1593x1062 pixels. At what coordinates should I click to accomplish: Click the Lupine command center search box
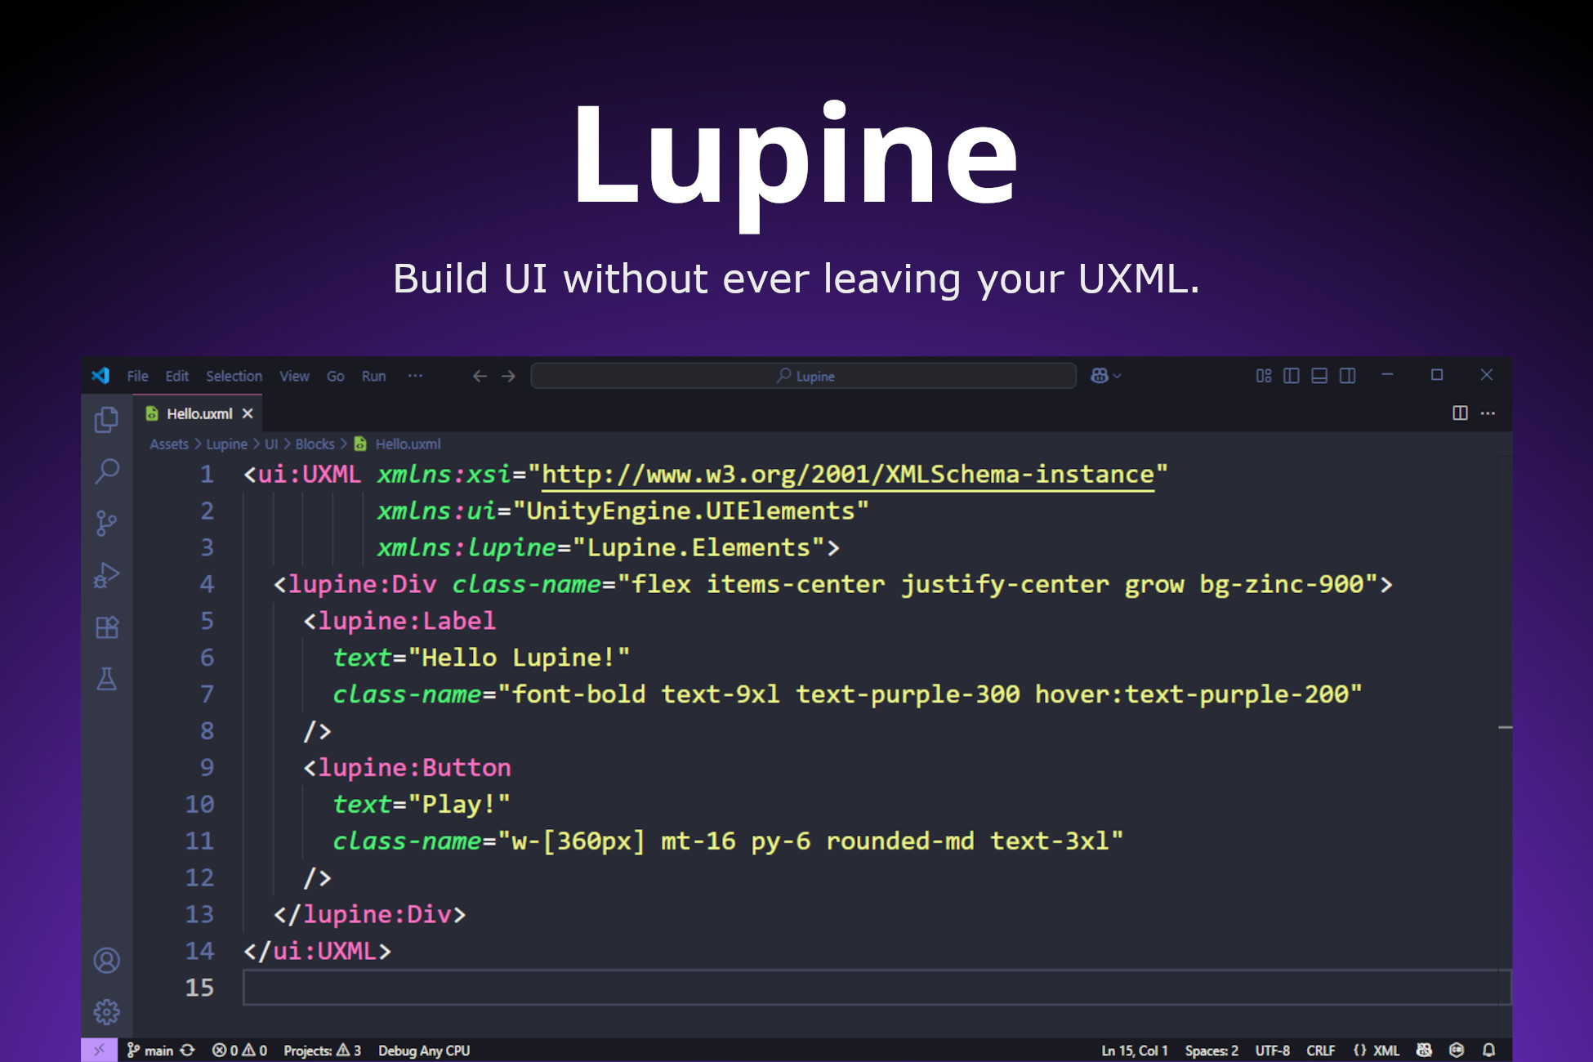pyautogui.click(x=803, y=376)
